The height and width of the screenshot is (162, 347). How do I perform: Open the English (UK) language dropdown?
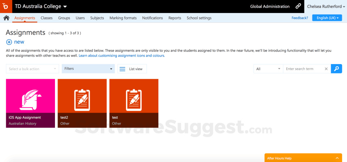[x=327, y=18]
